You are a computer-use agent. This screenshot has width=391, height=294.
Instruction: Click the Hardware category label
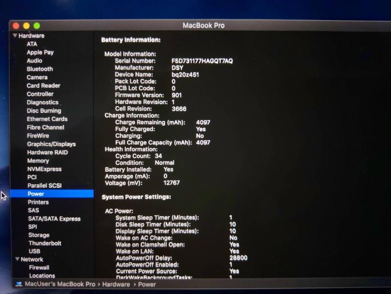point(31,36)
